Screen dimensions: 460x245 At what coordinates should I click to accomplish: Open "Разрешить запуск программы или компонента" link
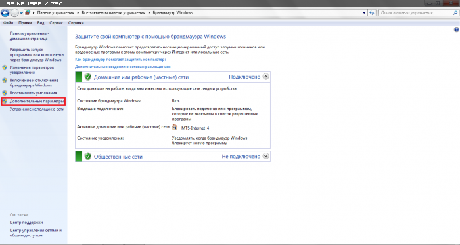point(36,54)
